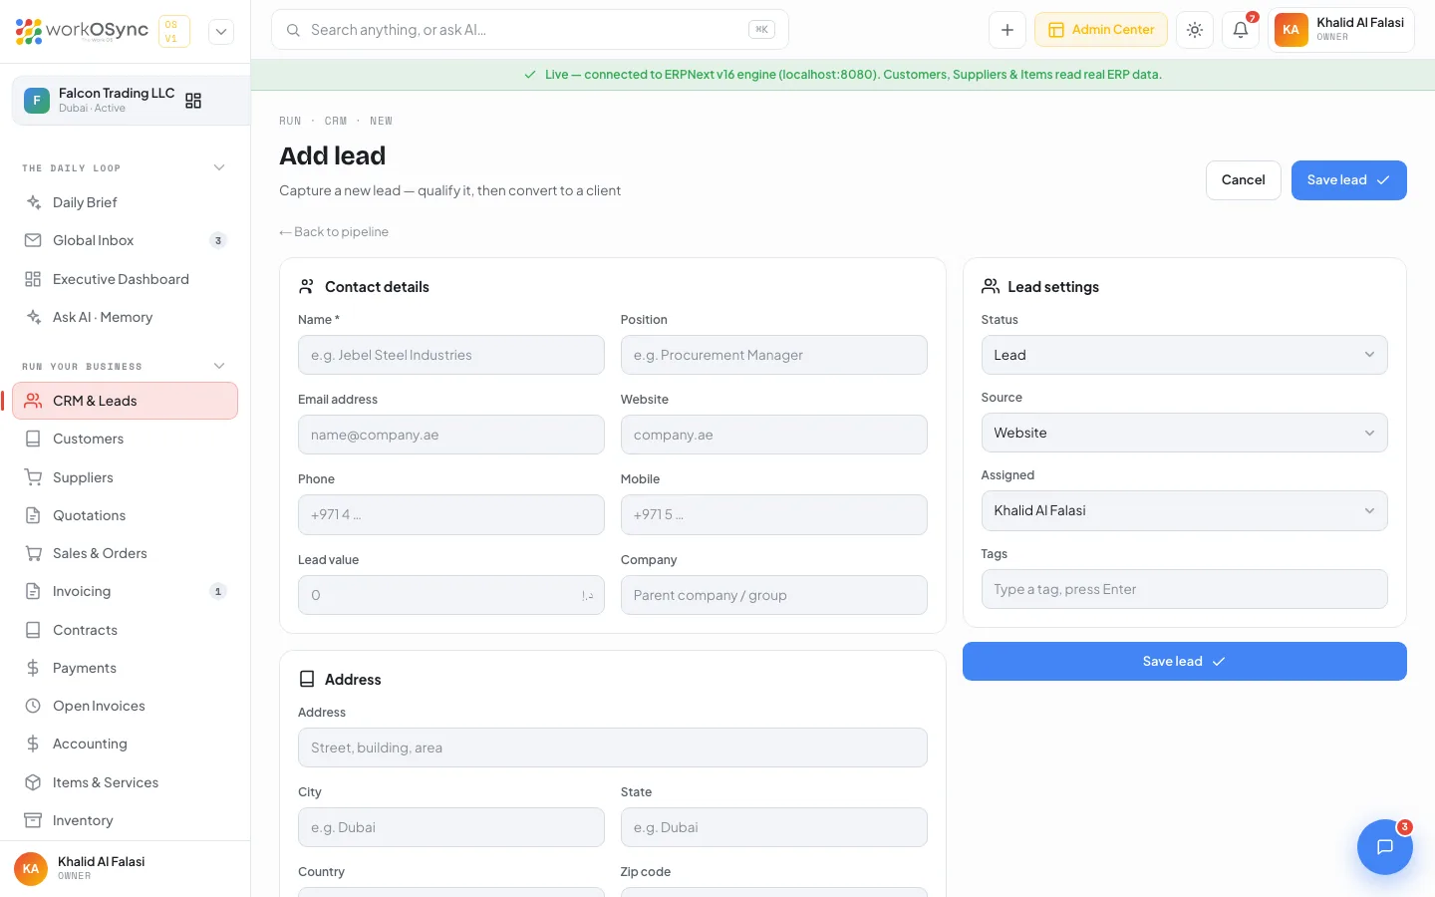The width and height of the screenshot is (1435, 897).
Task: Click the Email address field
Action: 451,435
